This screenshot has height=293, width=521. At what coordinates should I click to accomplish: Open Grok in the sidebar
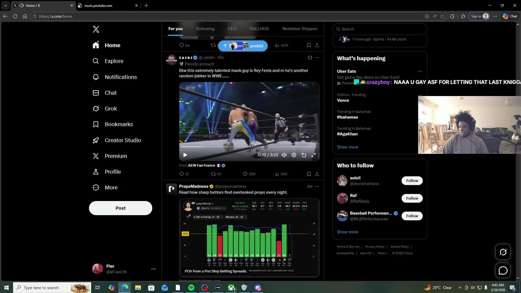105,109
